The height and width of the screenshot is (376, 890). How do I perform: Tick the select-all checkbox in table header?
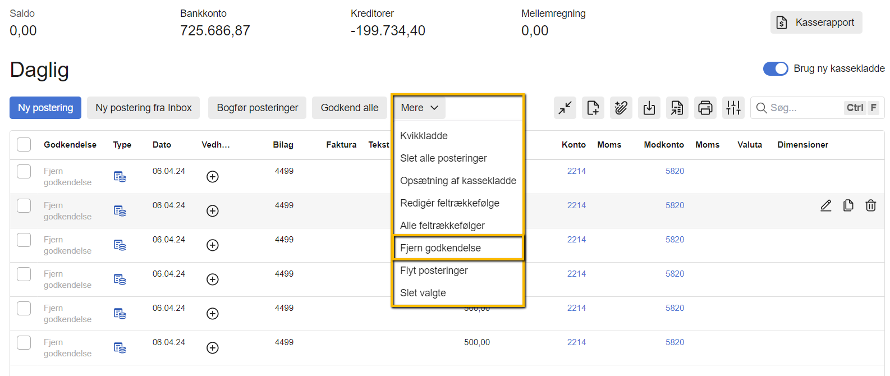click(24, 145)
